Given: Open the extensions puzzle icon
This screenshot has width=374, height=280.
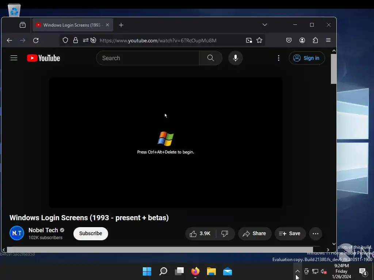Looking at the screenshot, I should point(315,40).
